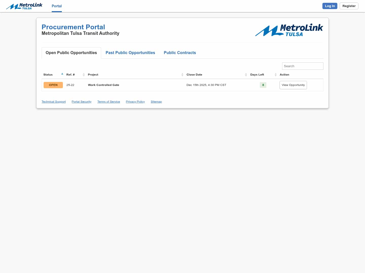Sort table by Ref. # column
The image size is (365, 273).
pyautogui.click(x=76, y=75)
